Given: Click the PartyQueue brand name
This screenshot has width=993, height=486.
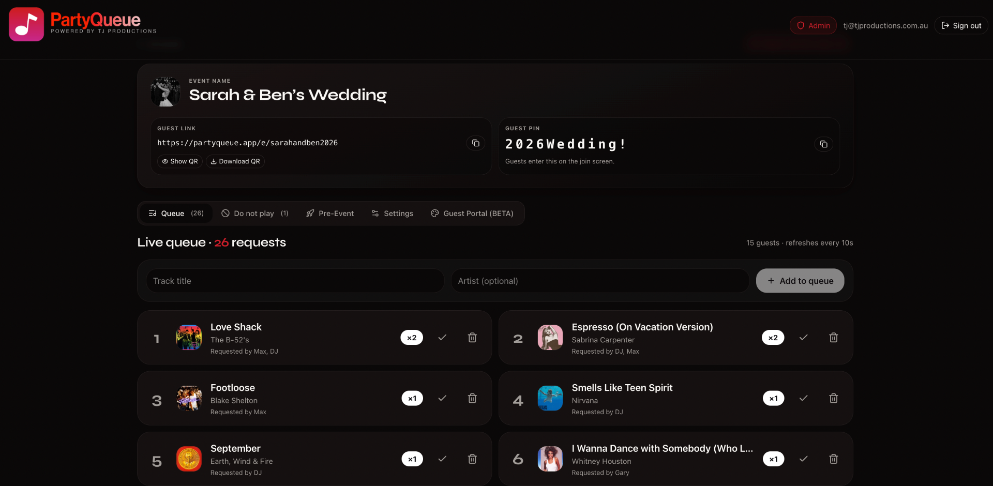Looking at the screenshot, I should (96, 20).
